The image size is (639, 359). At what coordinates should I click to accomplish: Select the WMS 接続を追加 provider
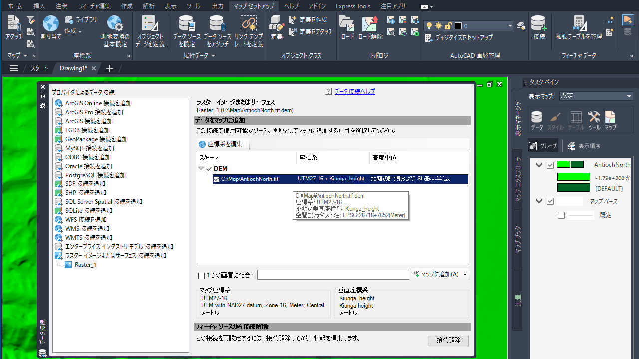tap(82, 229)
